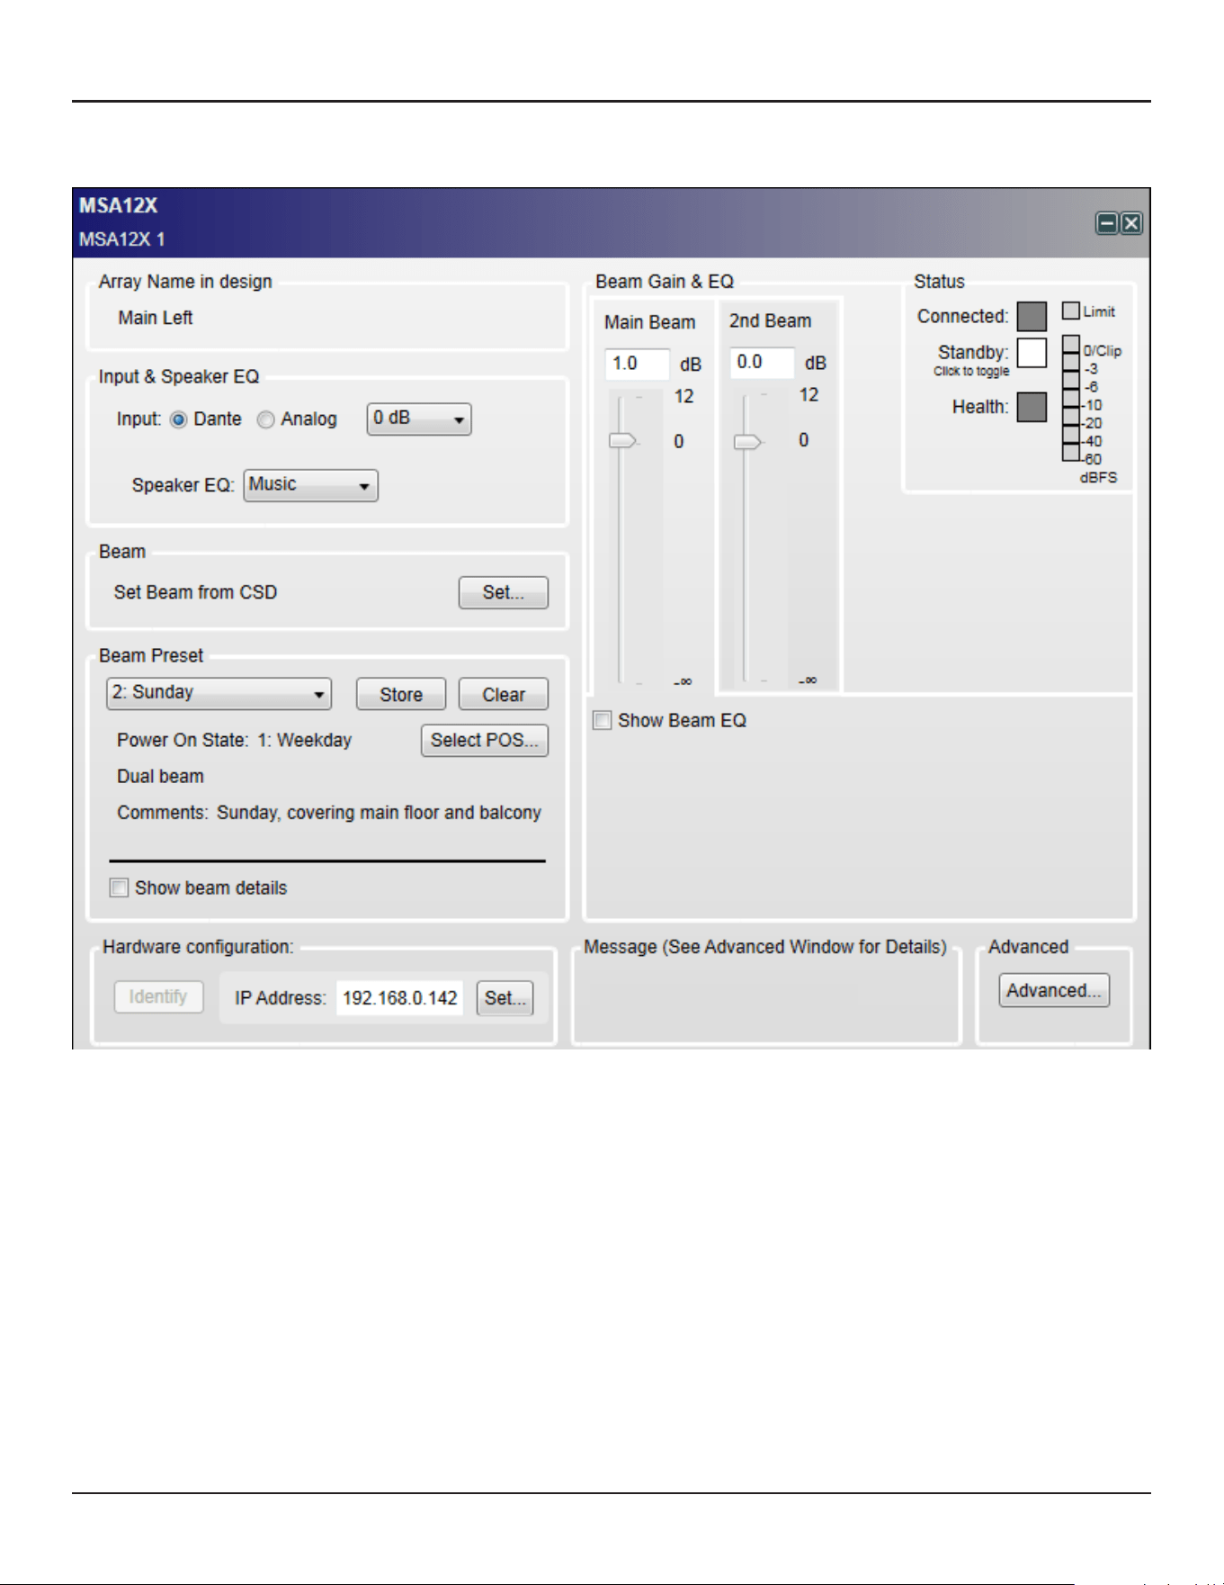1224x1585 pixels.
Task: Click Power On State 1: Weekday text
Action: pyautogui.click(x=234, y=740)
